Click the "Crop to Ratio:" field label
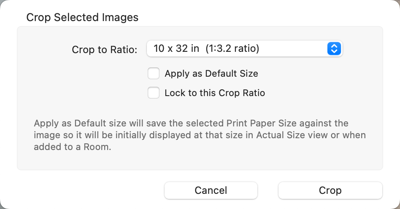The image size is (400, 209). pyautogui.click(x=105, y=50)
